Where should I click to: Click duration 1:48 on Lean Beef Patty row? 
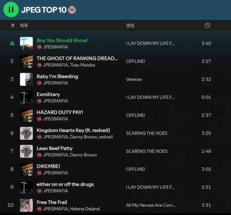206,151
